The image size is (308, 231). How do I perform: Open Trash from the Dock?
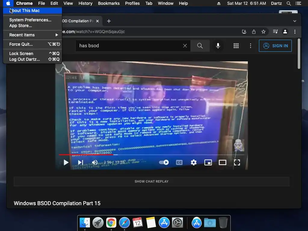pyautogui.click(x=223, y=223)
